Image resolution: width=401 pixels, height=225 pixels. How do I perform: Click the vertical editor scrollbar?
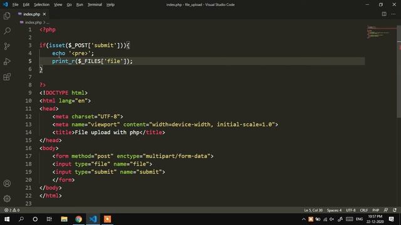(x=398, y=71)
